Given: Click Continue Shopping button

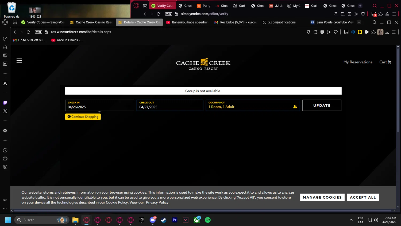Looking at the screenshot, I should 83,117.
